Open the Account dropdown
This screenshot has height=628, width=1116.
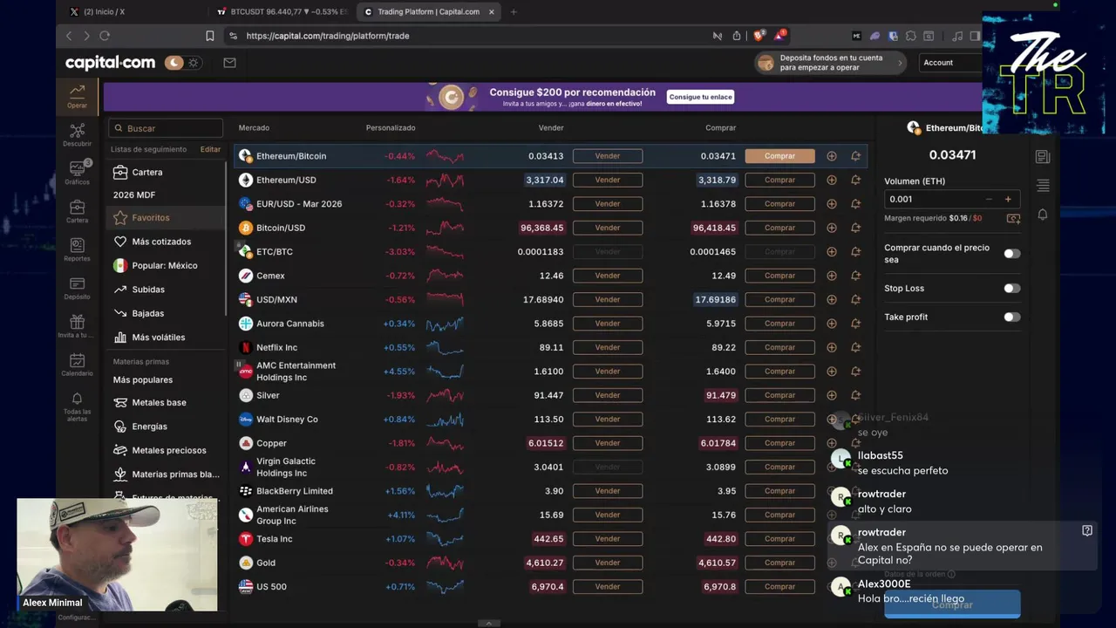coord(950,63)
